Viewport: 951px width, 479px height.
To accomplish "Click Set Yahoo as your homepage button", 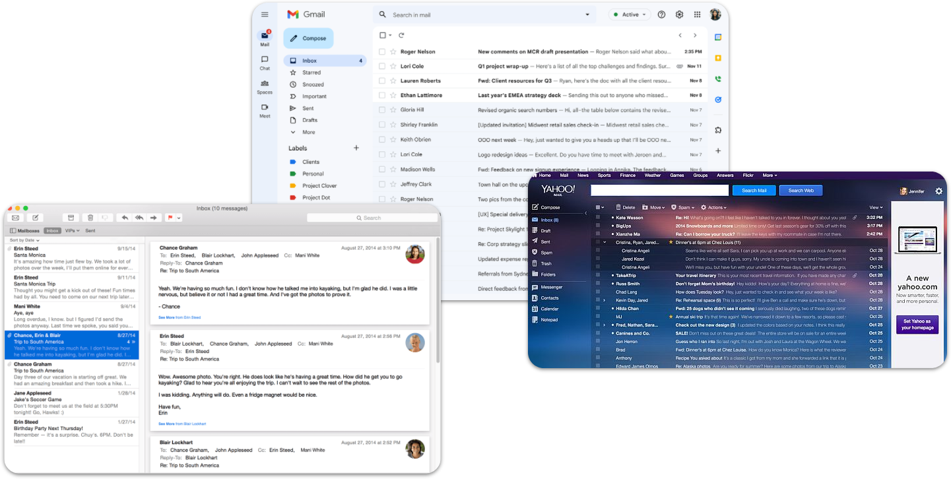I will [x=917, y=325].
